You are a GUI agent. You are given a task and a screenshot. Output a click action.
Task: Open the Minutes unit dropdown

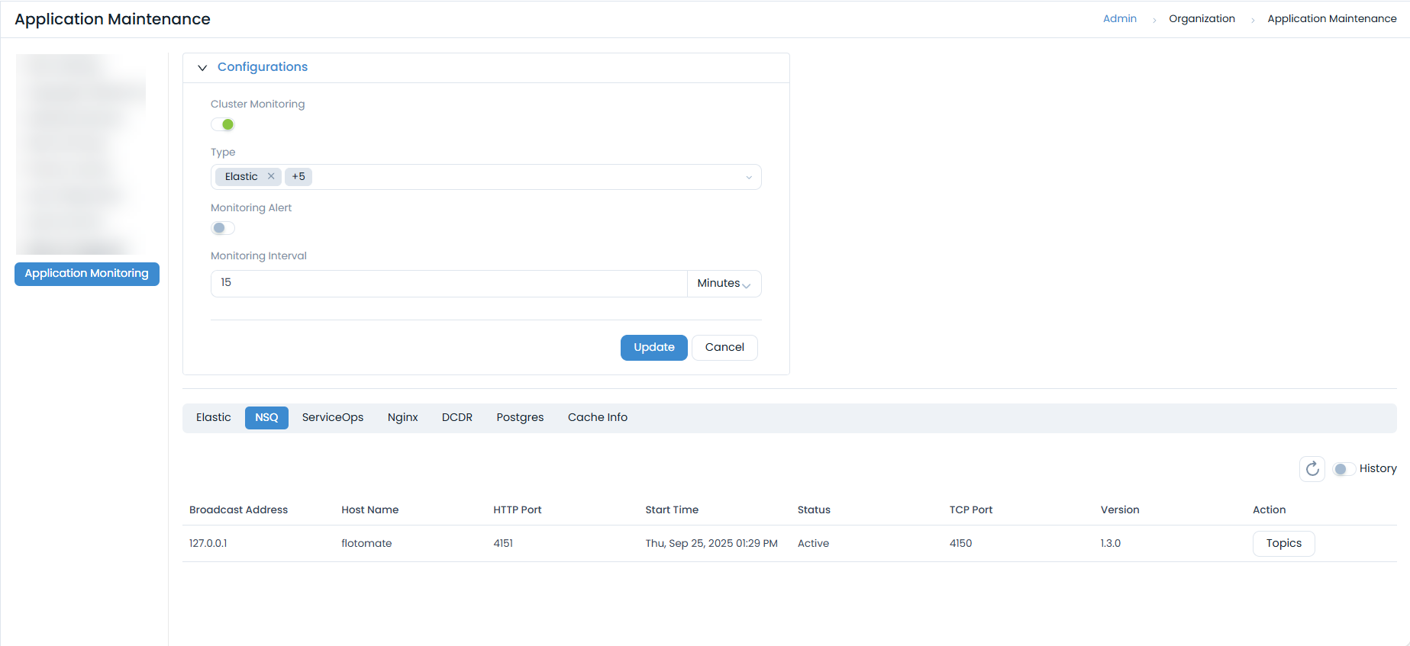pyautogui.click(x=724, y=284)
